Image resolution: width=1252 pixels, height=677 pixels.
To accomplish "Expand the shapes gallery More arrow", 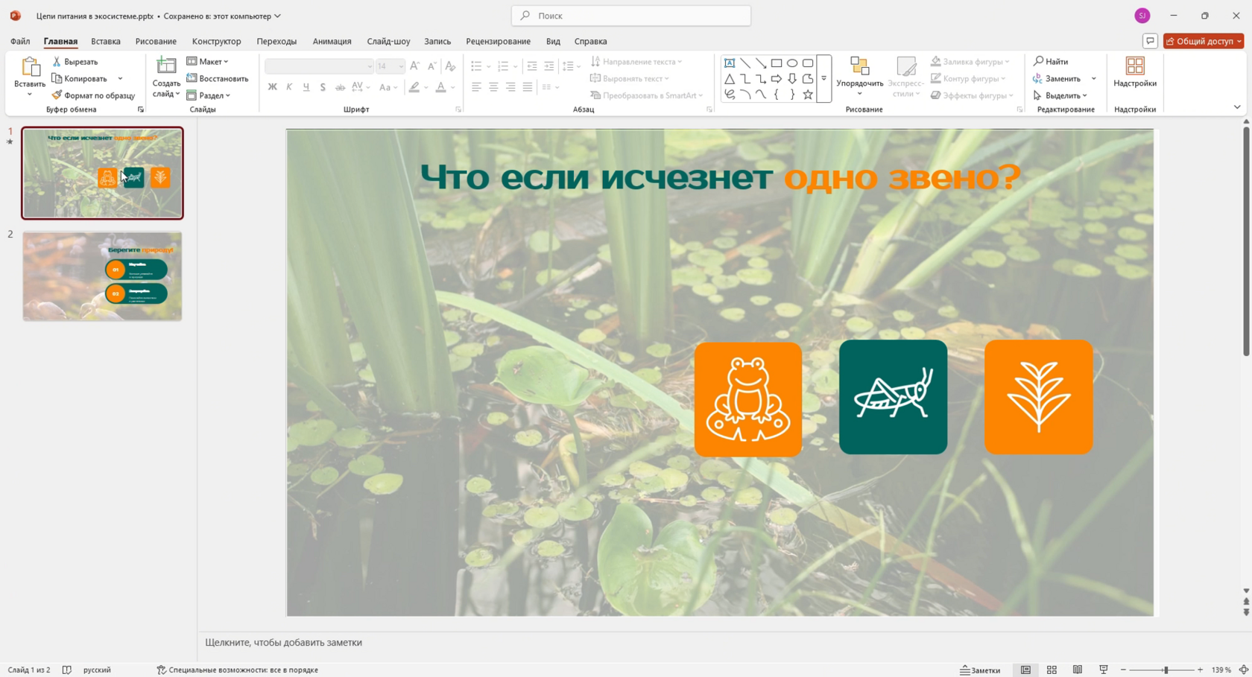I will click(x=824, y=78).
